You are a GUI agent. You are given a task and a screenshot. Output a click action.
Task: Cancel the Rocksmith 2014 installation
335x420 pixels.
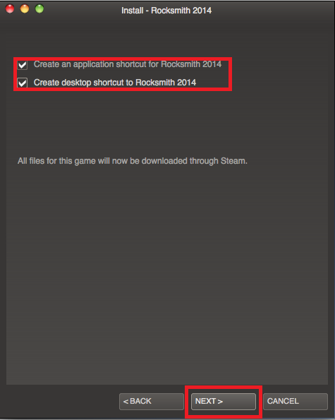(x=296, y=401)
